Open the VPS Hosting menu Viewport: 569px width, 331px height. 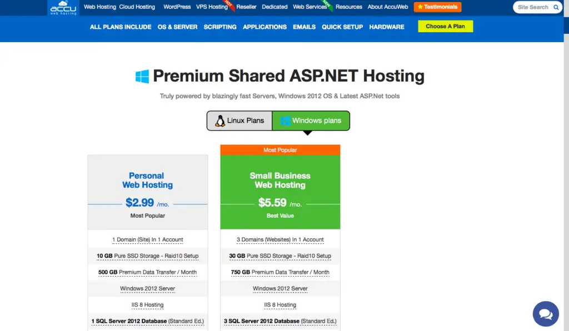(x=212, y=7)
